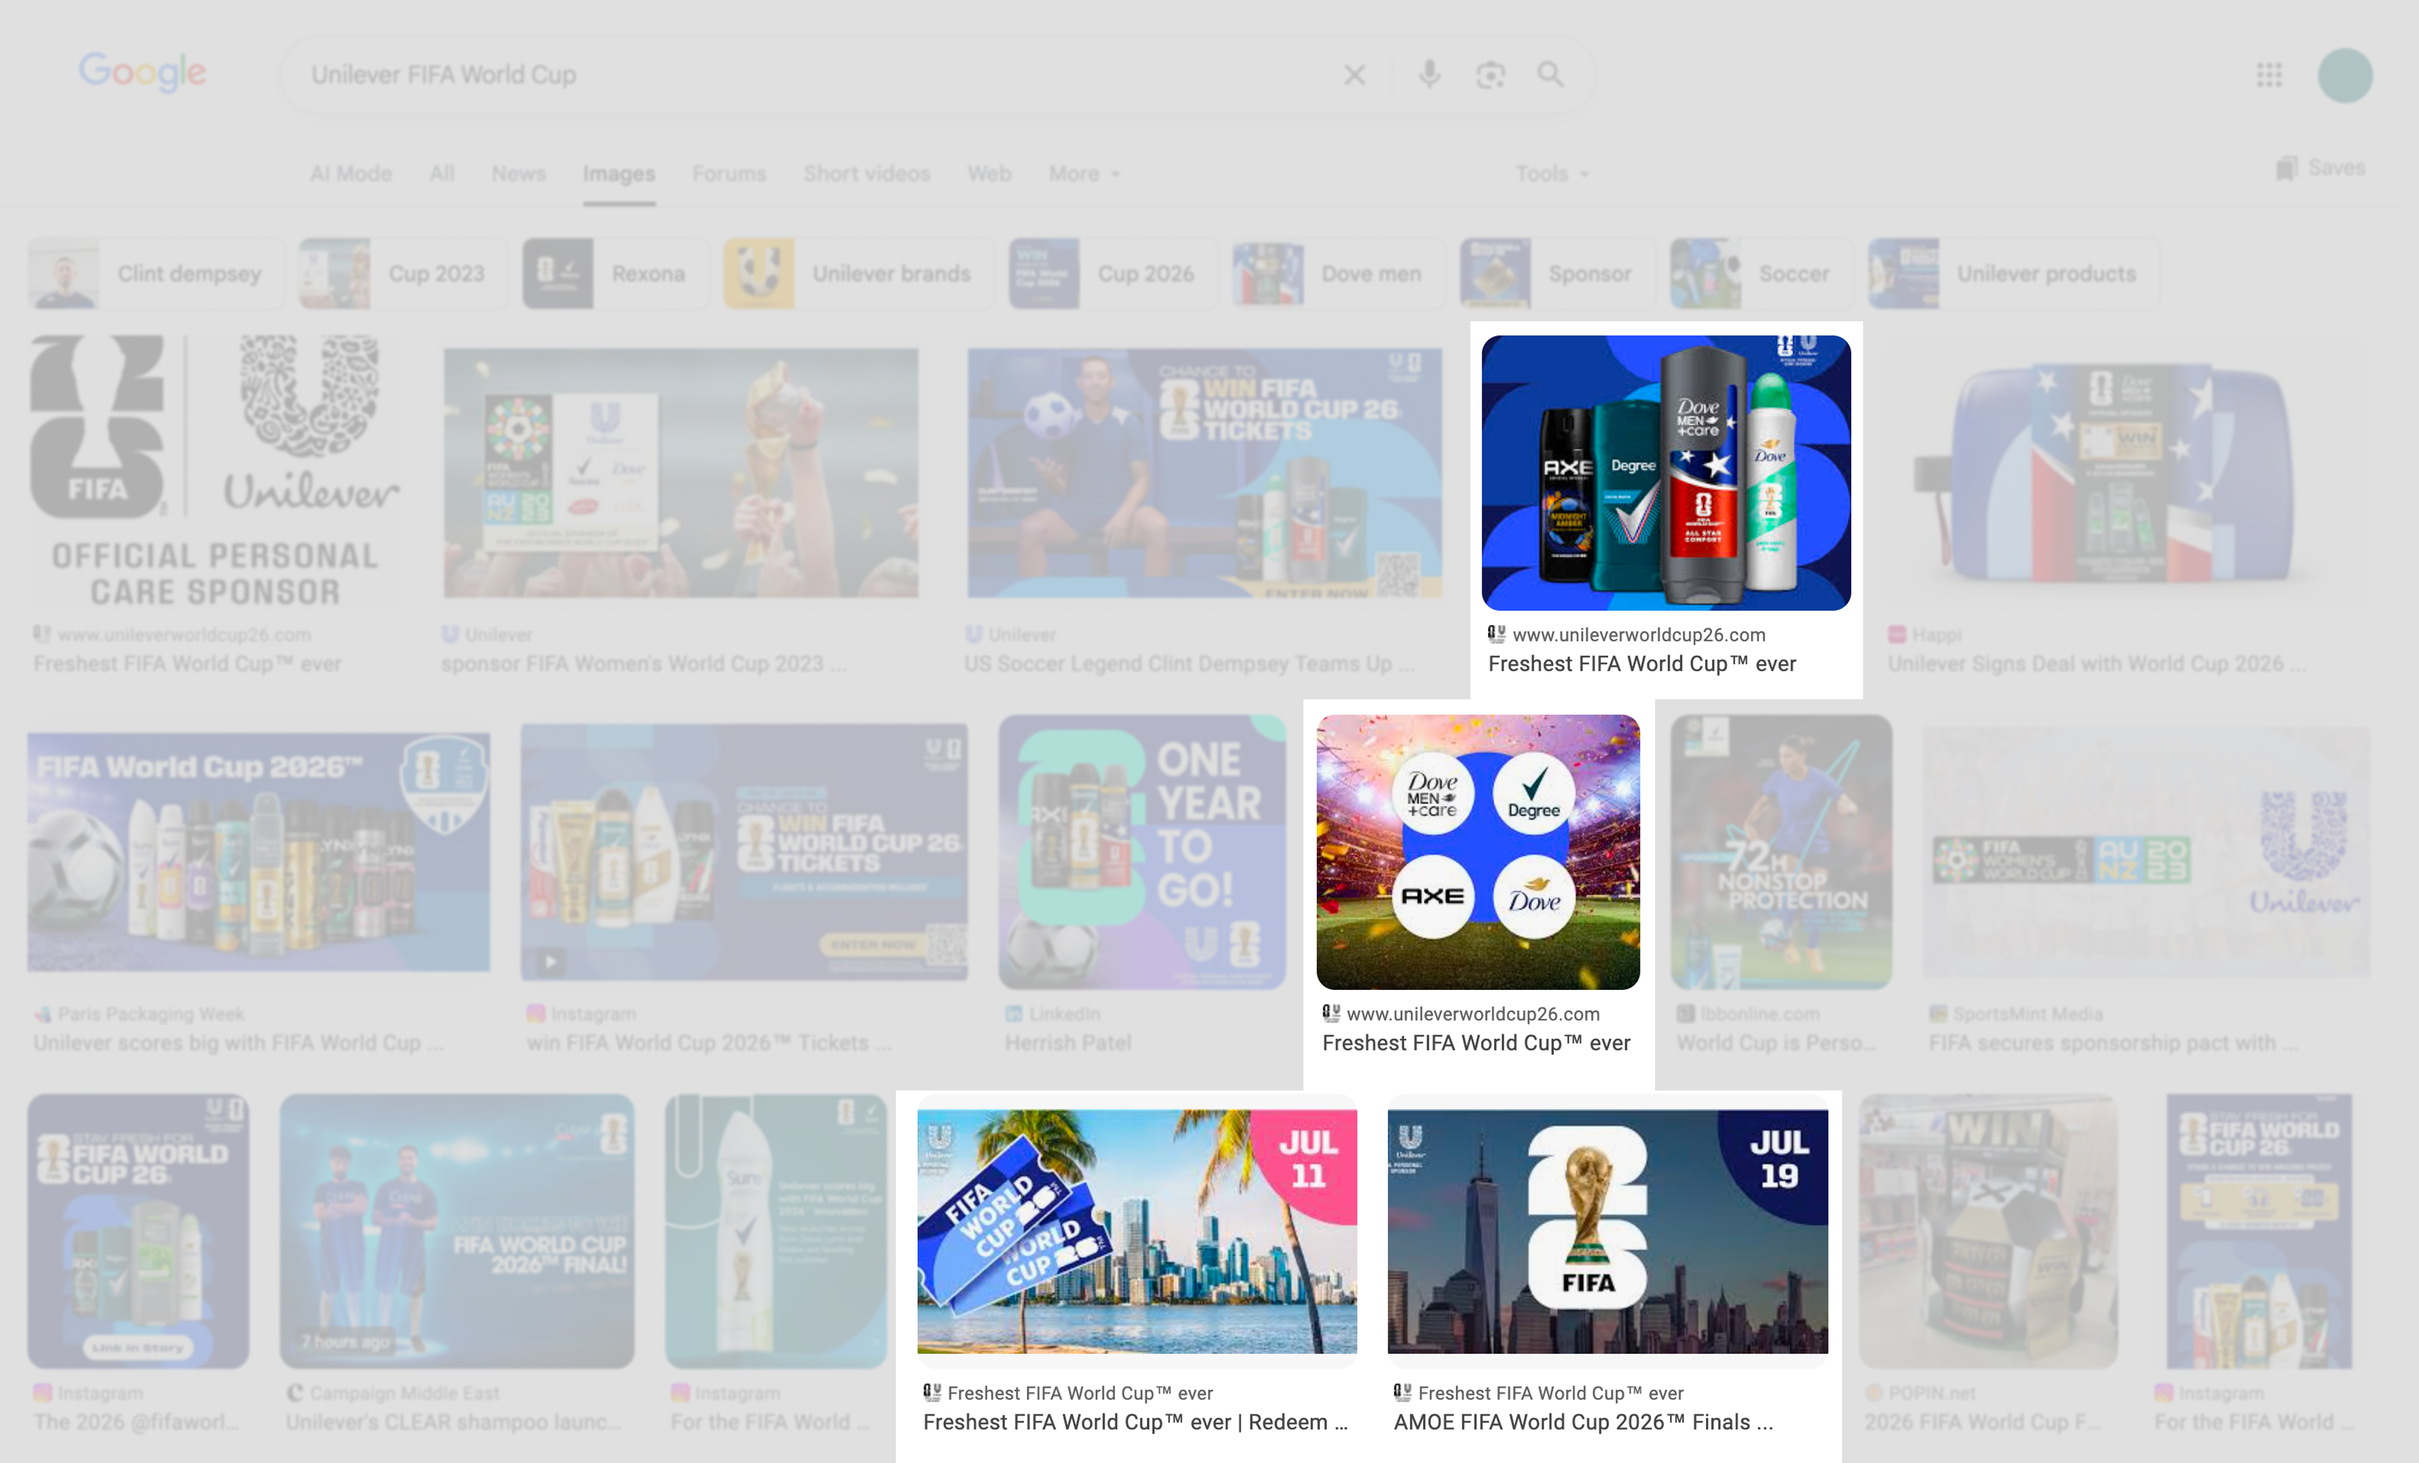The width and height of the screenshot is (2419, 1463).
Task: Open 'The 2026 @fifaworl...' Instagram link
Action: pyautogui.click(x=137, y=1423)
